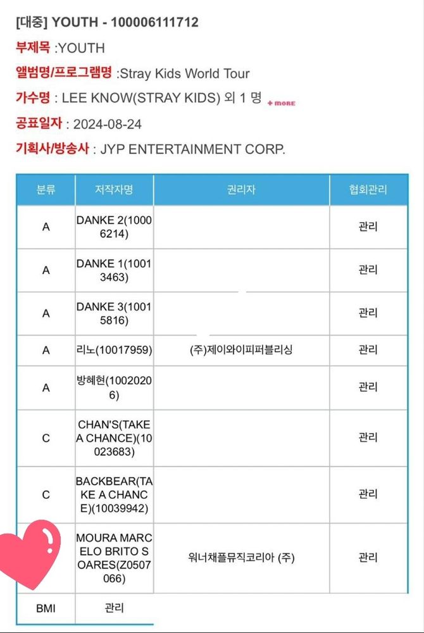
Task: Click the (주)제이와이피퍼블리싱 rights holder
Action: 241,350
